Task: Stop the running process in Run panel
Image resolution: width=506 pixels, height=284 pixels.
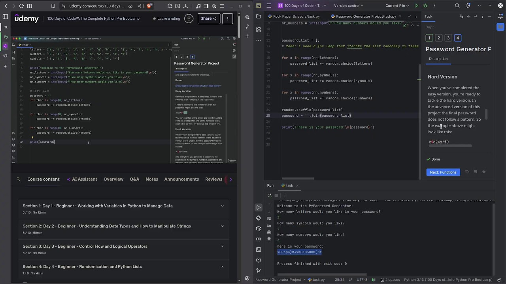Action: [x=276, y=195]
